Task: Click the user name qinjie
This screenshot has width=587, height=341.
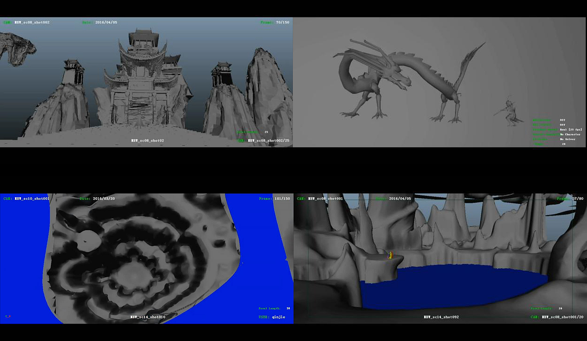Action: click(x=279, y=317)
